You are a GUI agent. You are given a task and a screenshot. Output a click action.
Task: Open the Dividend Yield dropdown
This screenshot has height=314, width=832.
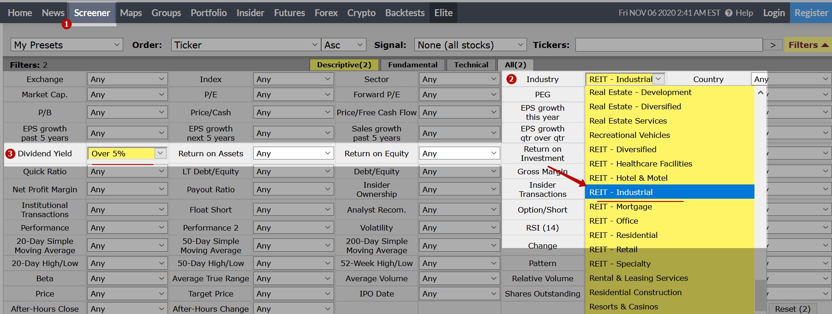click(127, 154)
